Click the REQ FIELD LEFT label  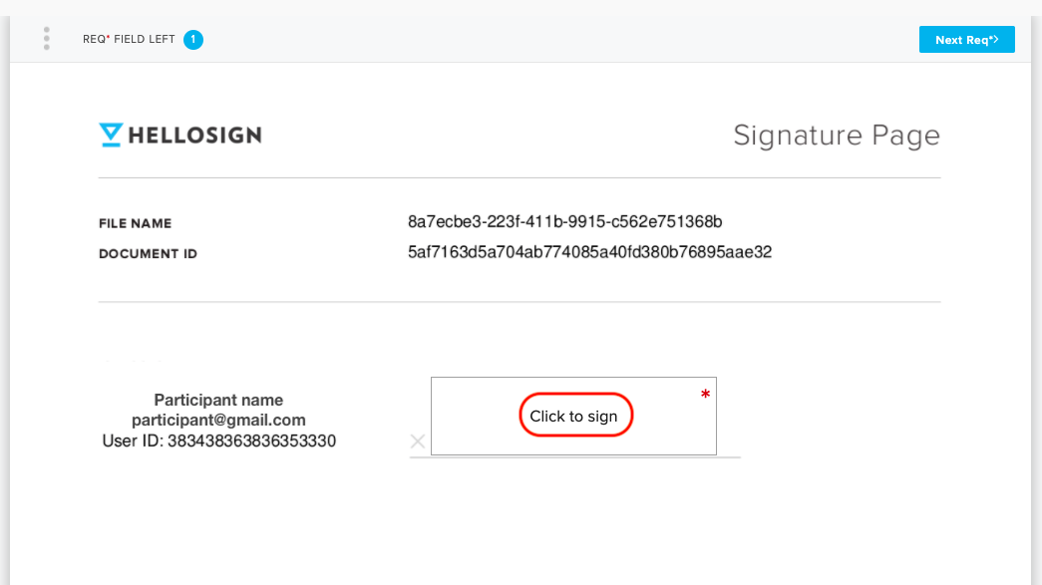(x=129, y=39)
